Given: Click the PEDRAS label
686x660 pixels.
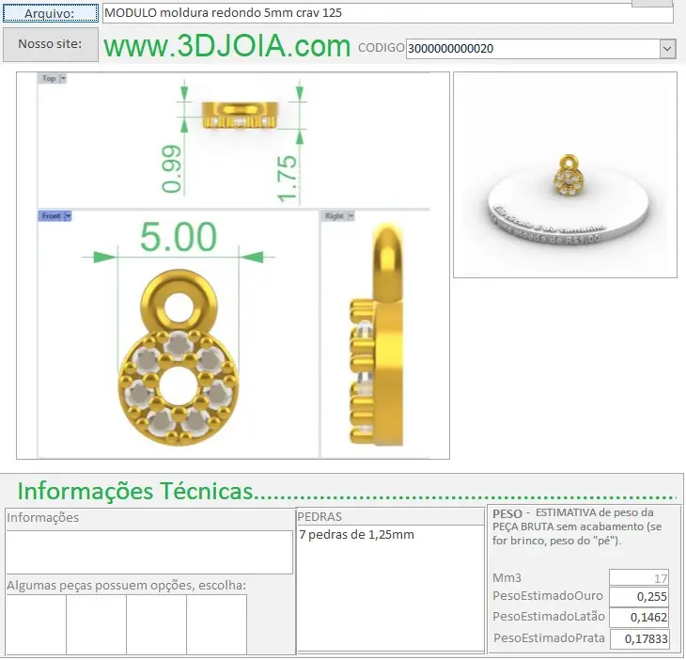Looking at the screenshot, I should tap(320, 517).
